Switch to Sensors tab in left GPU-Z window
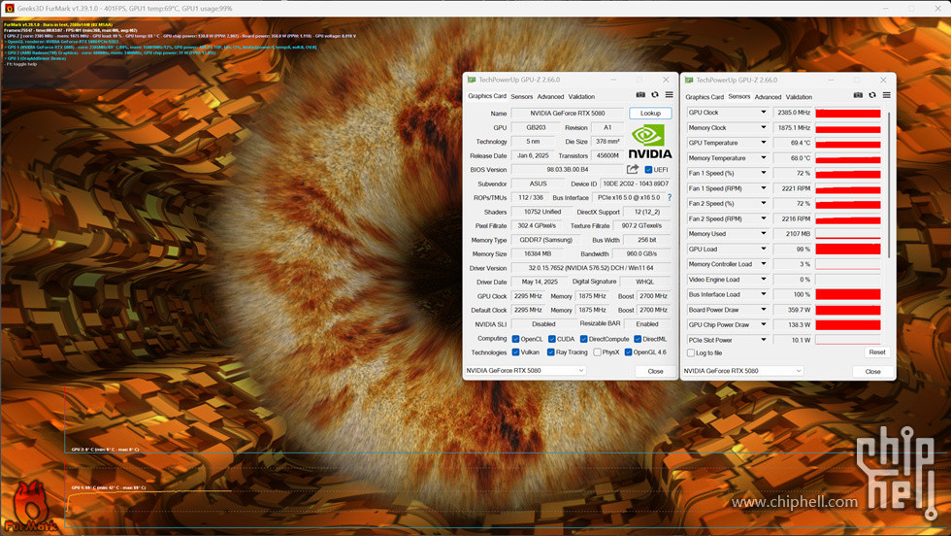Image resolution: width=951 pixels, height=536 pixels. (x=522, y=96)
